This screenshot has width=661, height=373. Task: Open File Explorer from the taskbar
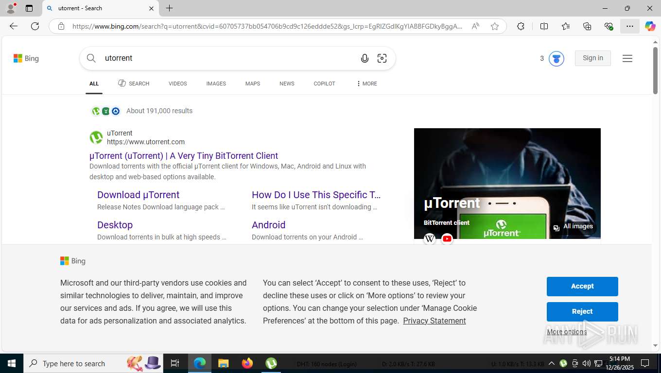coord(223,363)
